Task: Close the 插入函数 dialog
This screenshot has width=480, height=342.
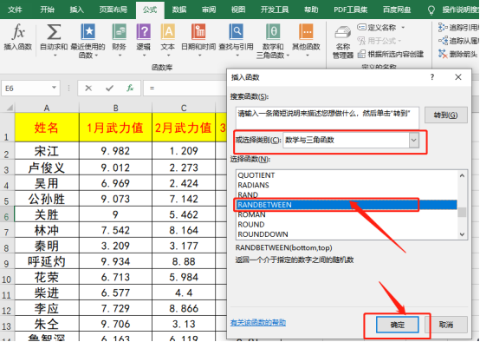Action: click(x=458, y=77)
